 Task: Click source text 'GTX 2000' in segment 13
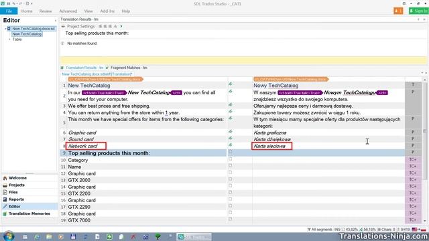[x=79, y=180]
